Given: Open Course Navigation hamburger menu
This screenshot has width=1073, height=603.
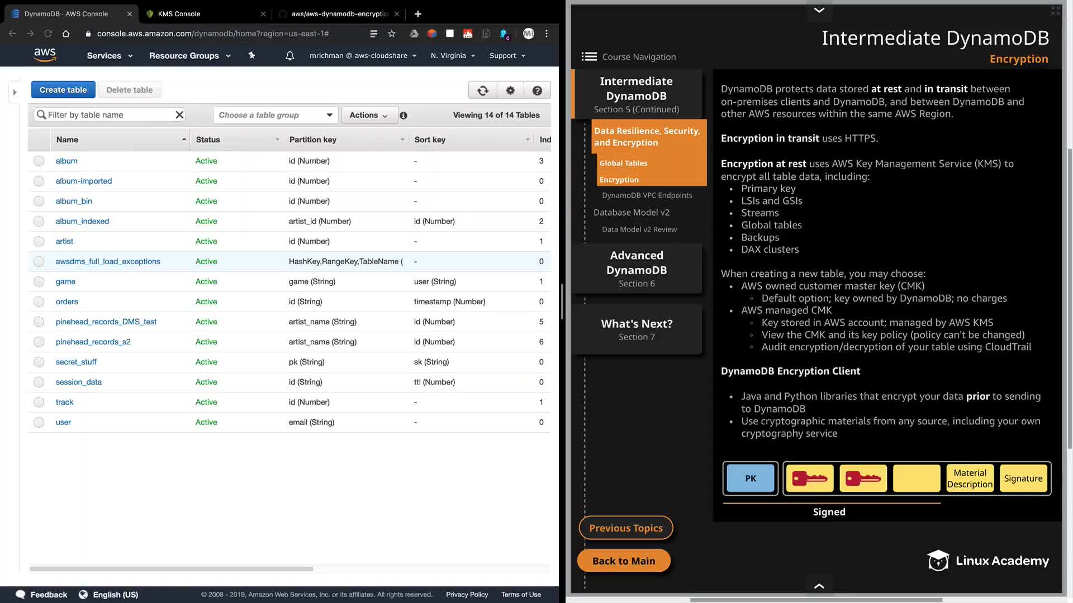Looking at the screenshot, I should [x=588, y=57].
